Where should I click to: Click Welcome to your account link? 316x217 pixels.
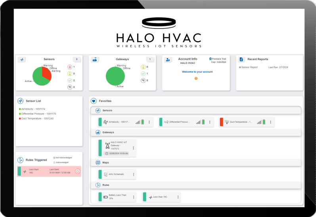pos(197,72)
